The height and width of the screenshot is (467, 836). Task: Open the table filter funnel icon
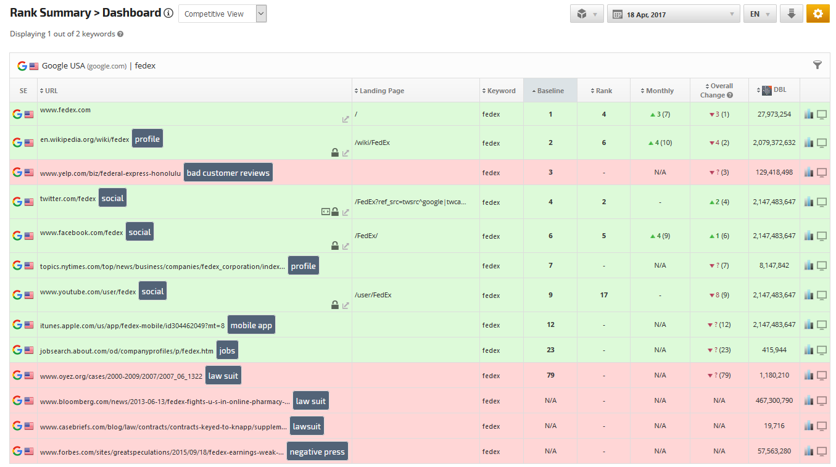817,65
